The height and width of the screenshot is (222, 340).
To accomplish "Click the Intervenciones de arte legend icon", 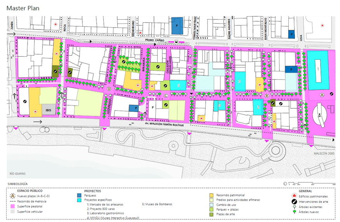I will pyautogui.click(x=295, y=201).
